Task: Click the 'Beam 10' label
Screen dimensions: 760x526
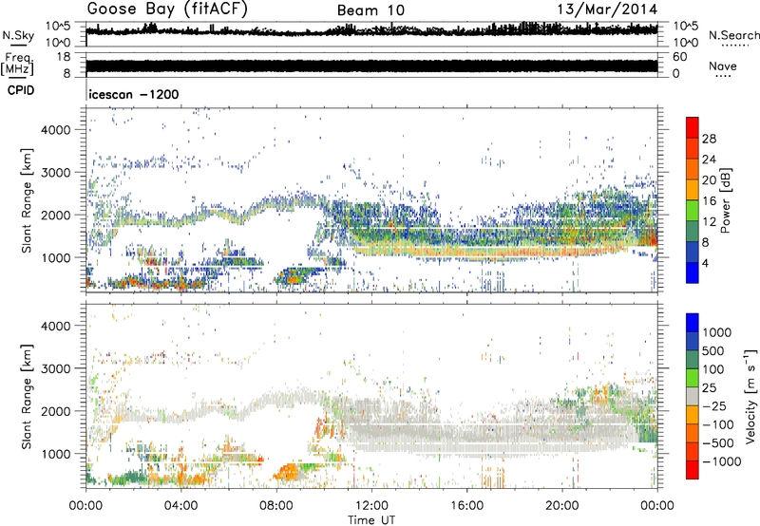Action: coord(370,10)
